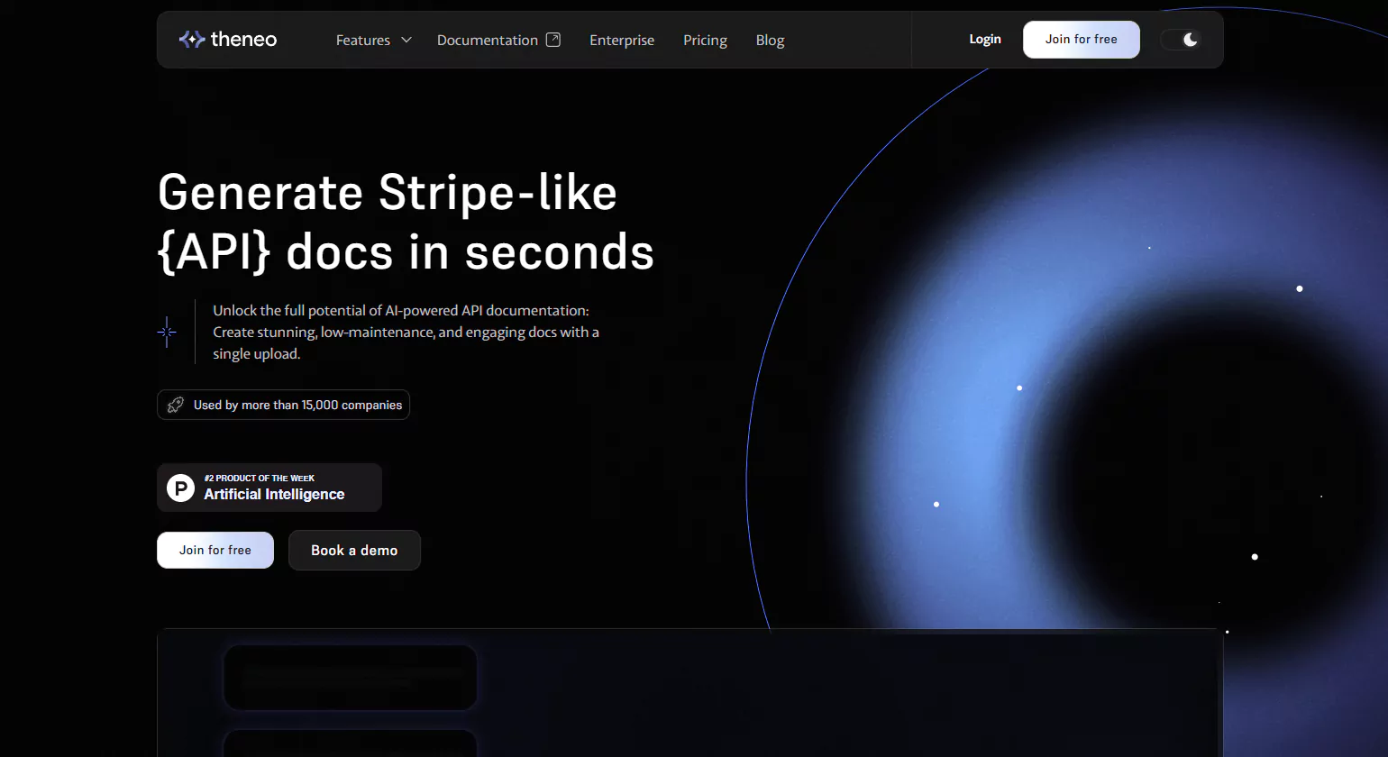Click the sparkle star icon beside the description
1388x757 pixels.
167,333
